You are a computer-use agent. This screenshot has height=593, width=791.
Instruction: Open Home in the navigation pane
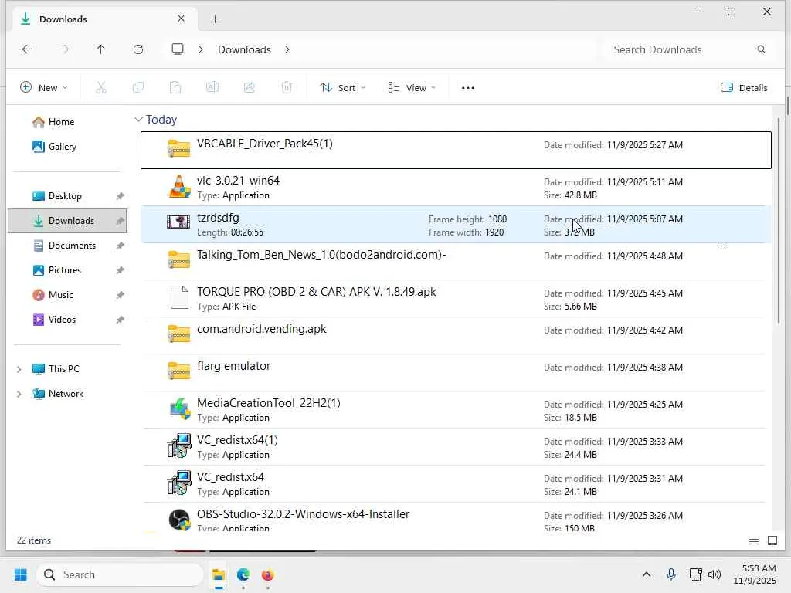tap(62, 122)
